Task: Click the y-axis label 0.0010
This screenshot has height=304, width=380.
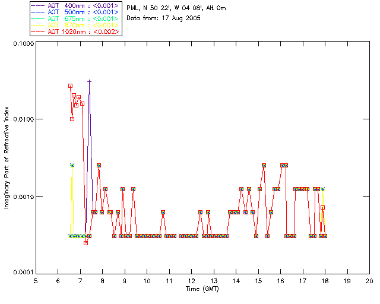Action: 23,196
